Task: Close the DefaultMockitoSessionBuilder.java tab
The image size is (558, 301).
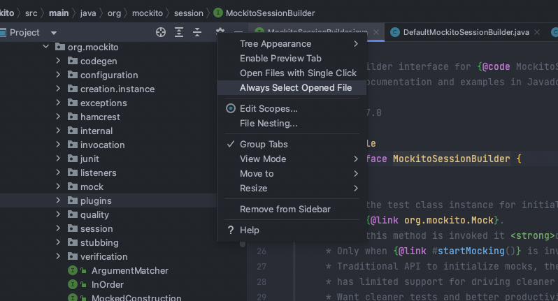Action: click(537, 32)
